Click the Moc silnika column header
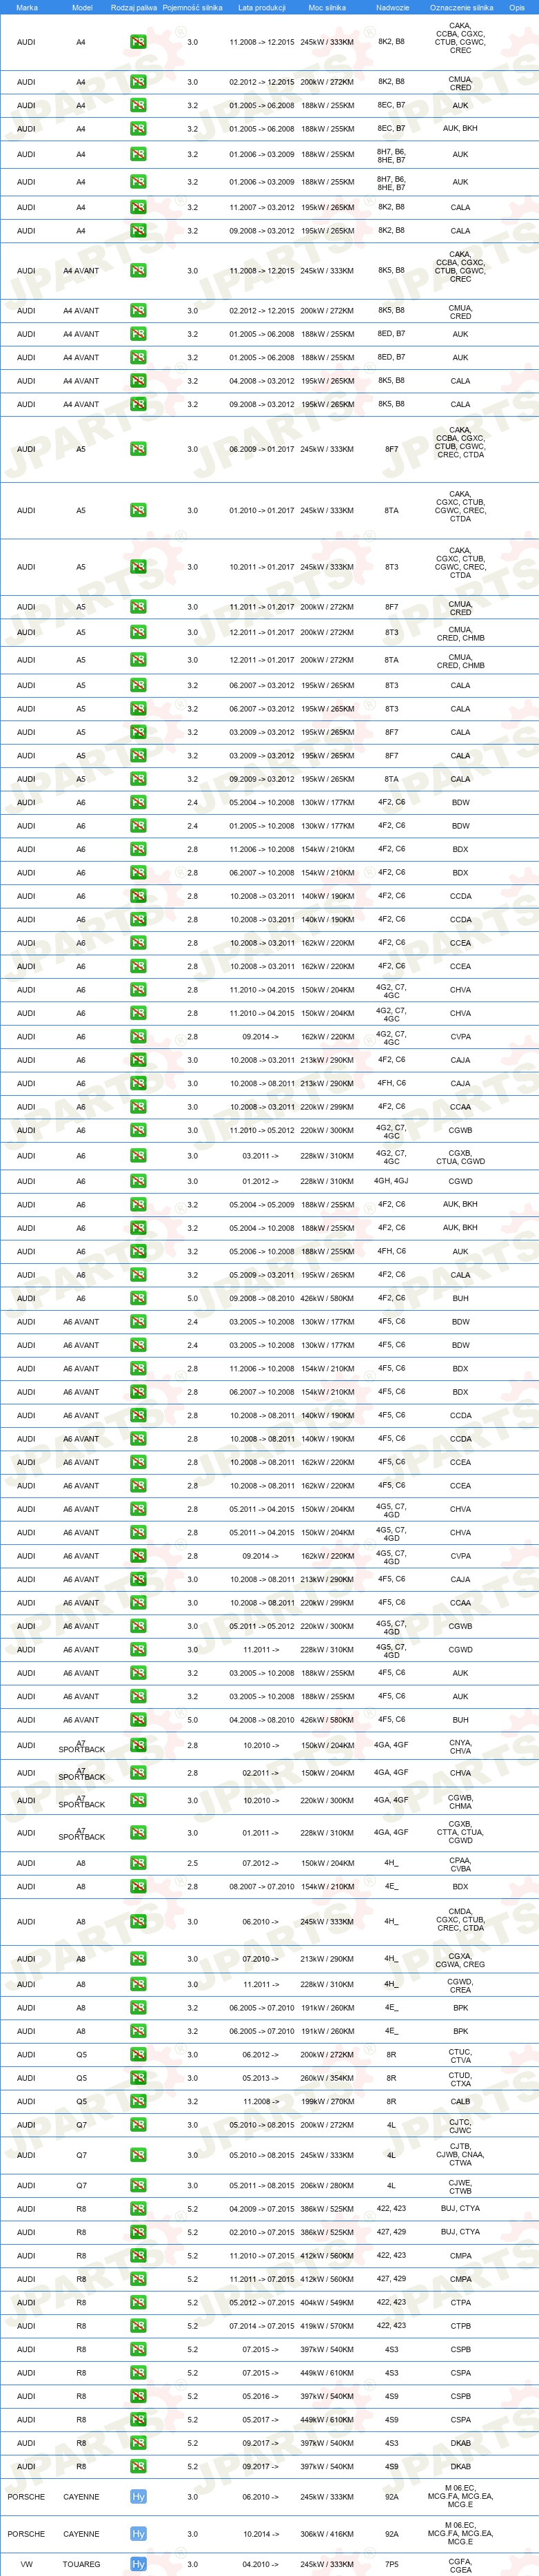This screenshot has height=2576, width=539. 327,7
